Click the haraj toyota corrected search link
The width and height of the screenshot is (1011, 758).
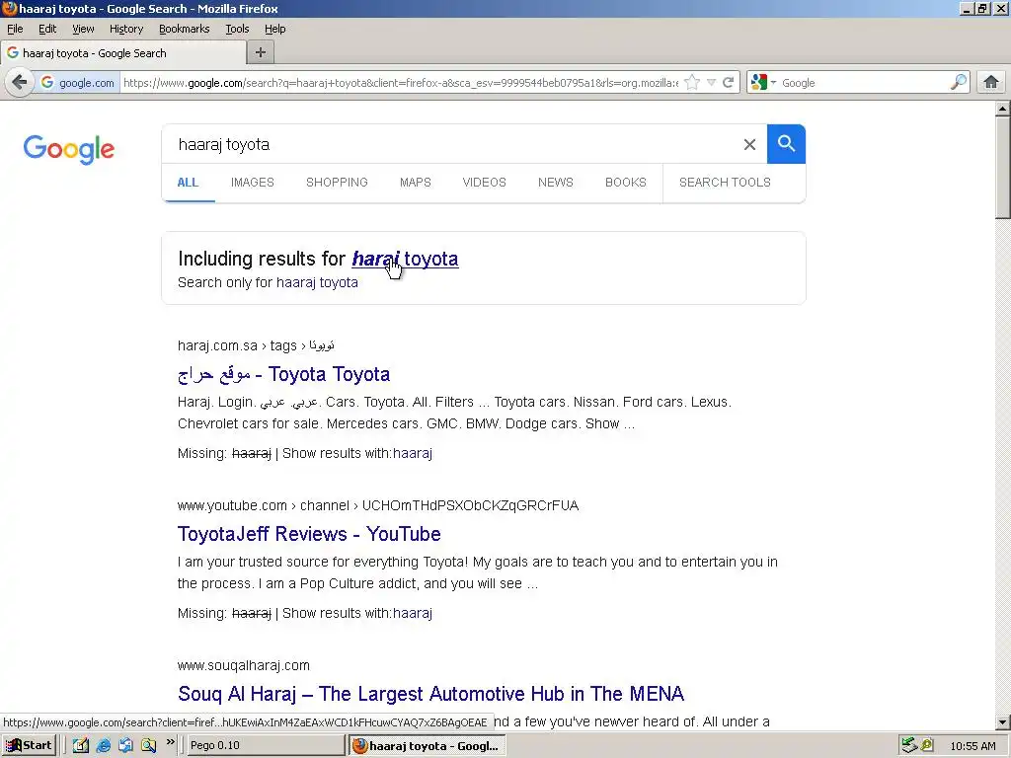point(406,259)
